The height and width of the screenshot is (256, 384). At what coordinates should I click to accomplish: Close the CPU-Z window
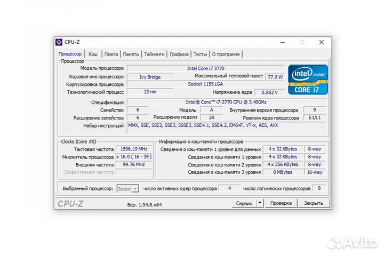point(322,42)
